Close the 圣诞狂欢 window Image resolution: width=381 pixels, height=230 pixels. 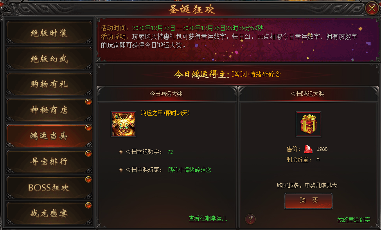click(372, 9)
